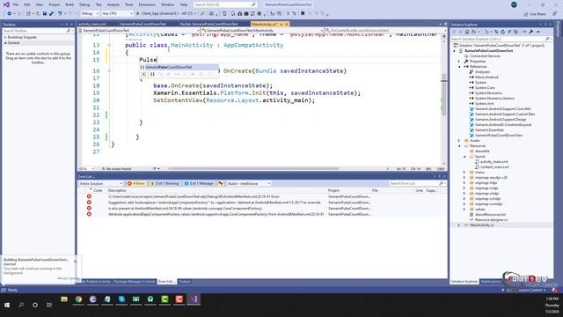Click the Undo toolbar icon
The width and height of the screenshot is (563, 317).
(60, 14)
